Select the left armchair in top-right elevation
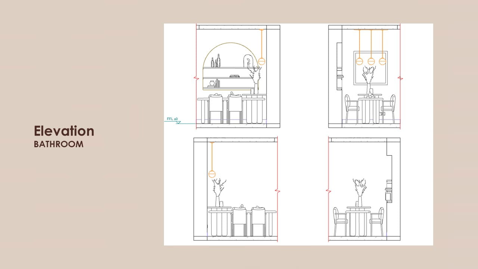This screenshot has height=269, width=478. [x=351, y=108]
